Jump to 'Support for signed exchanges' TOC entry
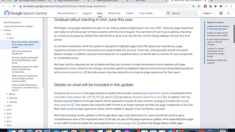This screenshot has height=132, width=235. coord(216,52)
